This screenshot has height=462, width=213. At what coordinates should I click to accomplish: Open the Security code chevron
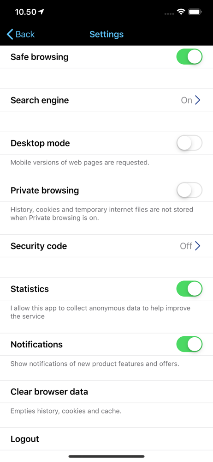click(x=198, y=246)
